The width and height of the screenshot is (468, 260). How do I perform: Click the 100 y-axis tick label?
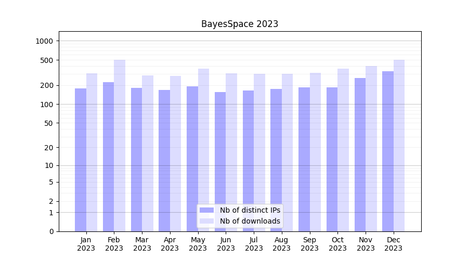click(47, 105)
